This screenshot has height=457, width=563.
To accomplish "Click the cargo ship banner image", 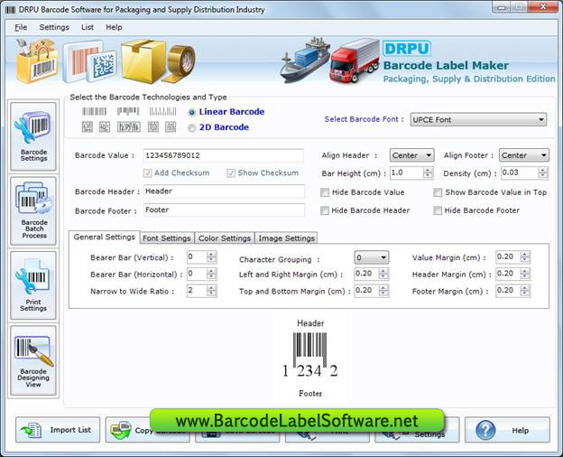I will [305, 60].
